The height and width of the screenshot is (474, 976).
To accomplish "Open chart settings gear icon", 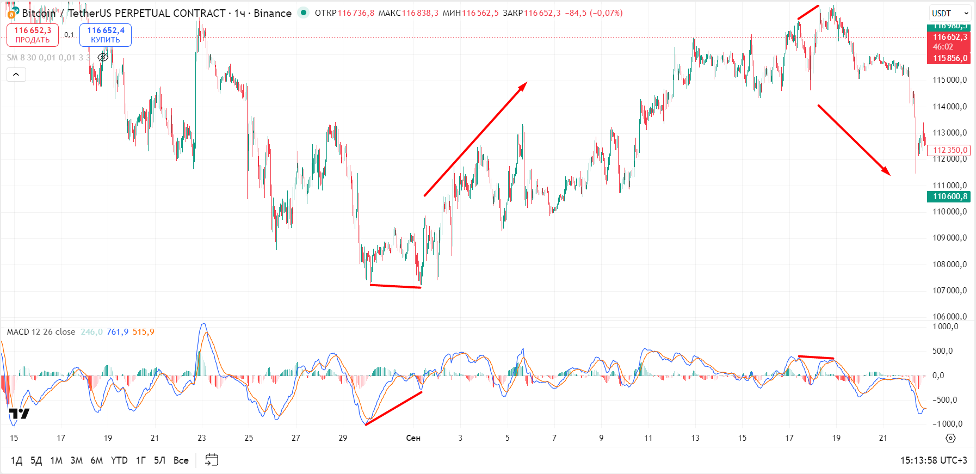I will click(950, 438).
